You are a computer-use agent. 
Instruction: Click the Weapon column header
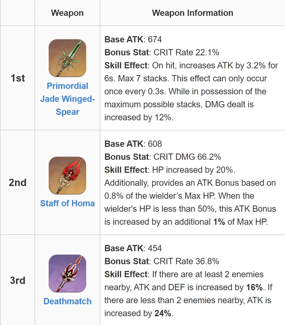pyautogui.click(x=67, y=13)
